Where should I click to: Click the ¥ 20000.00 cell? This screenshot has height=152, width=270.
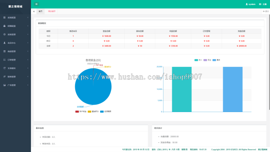[241, 46]
